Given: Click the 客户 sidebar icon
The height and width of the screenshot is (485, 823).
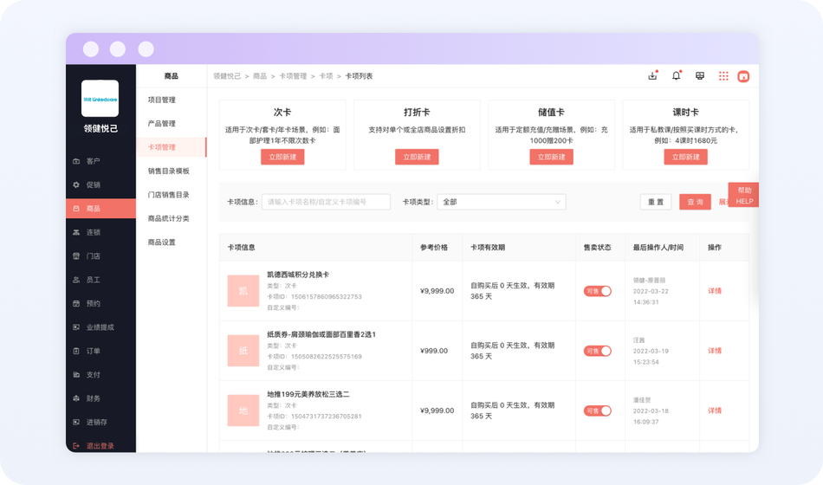Looking at the screenshot, I should 76,161.
